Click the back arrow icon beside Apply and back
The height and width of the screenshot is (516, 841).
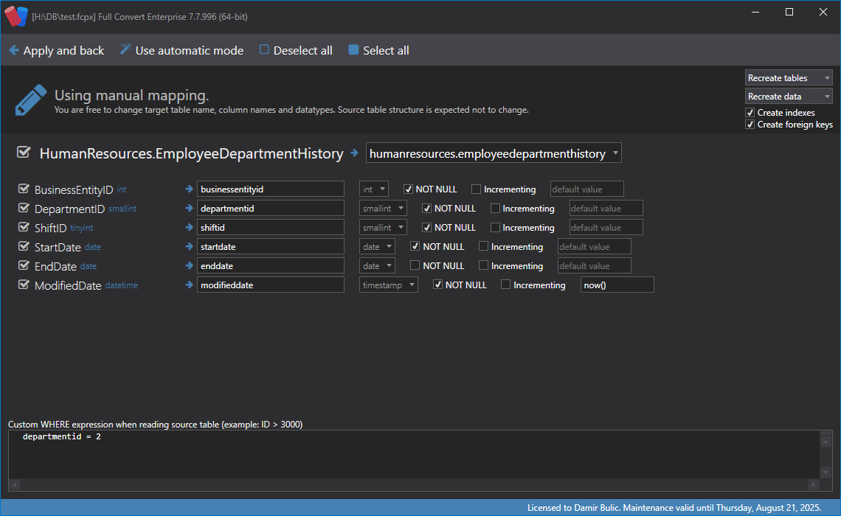point(13,51)
